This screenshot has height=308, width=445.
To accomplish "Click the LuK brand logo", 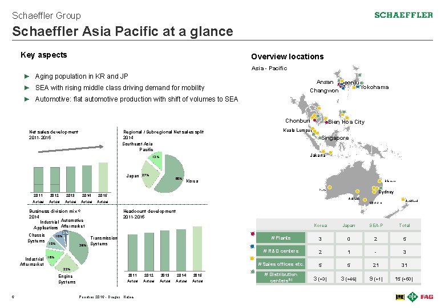I will [x=400, y=297].
